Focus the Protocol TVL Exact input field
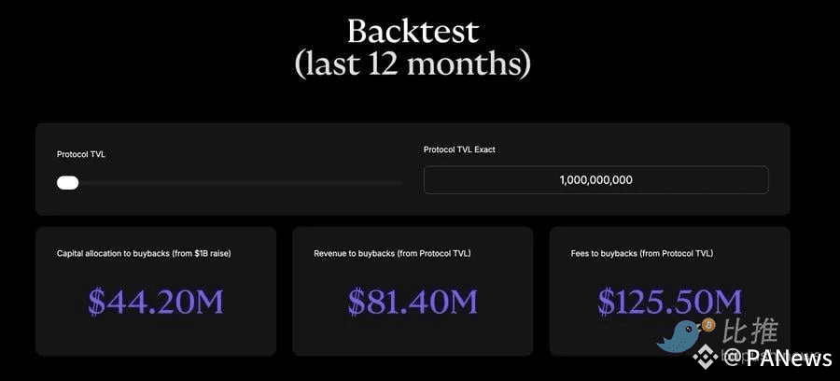This screenshot has height=381, width=840. point(595,180)
